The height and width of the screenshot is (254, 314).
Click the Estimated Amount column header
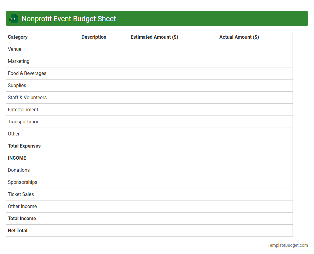154,37
